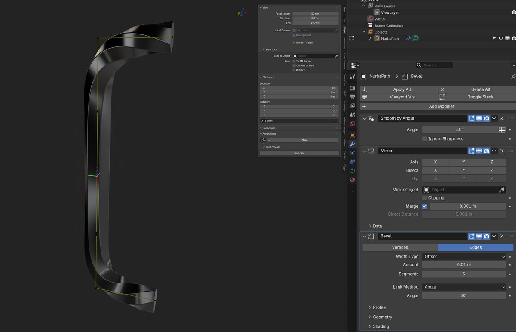Viewport: 516px width, 332px height.
Task: Click the viewport axis navigation gizmo
Action: pyautogui.click(x=241, y=13)
